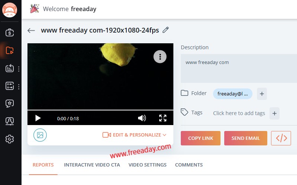
Task: Open the workflow sliders sidebar icon
Action: coord(10,86)
